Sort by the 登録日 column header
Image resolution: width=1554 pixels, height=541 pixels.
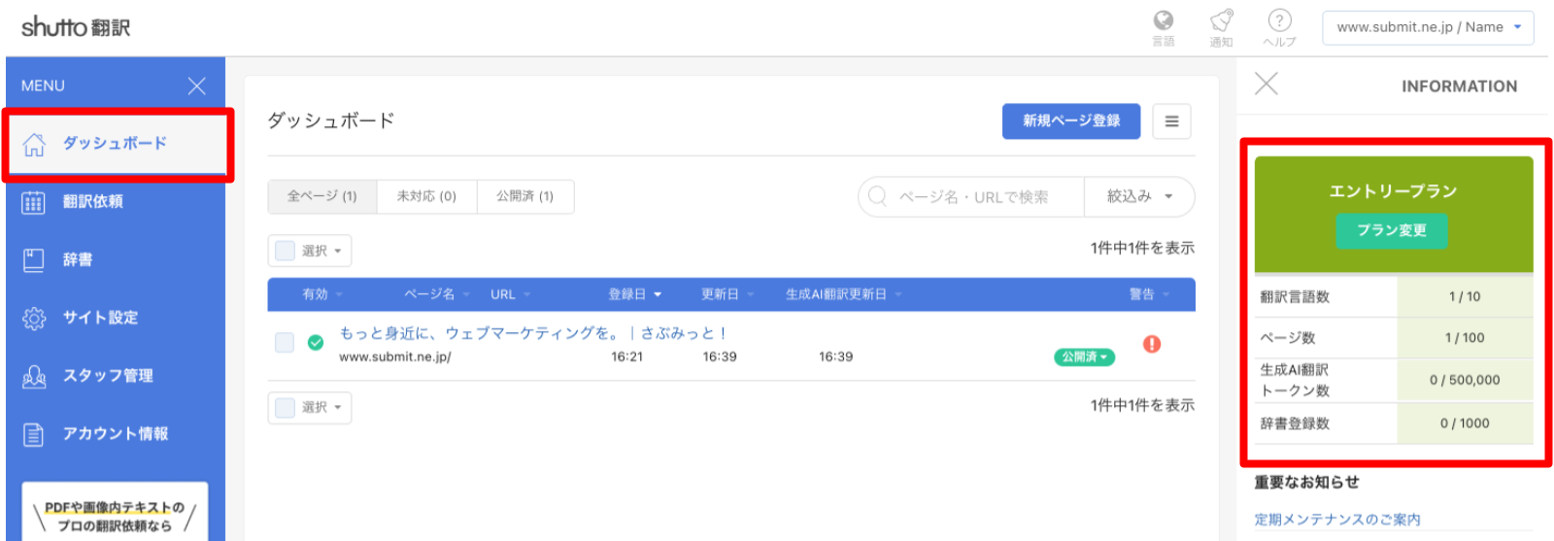[635, 294]
